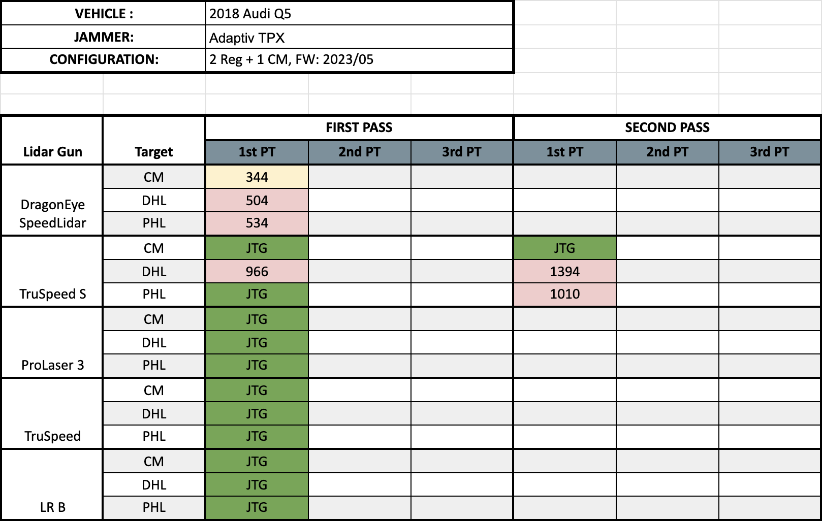Select the yellow cell showing 344
The height and width of the screenshot is (521, 822).
pyautogui.click(x=257, y=177)
